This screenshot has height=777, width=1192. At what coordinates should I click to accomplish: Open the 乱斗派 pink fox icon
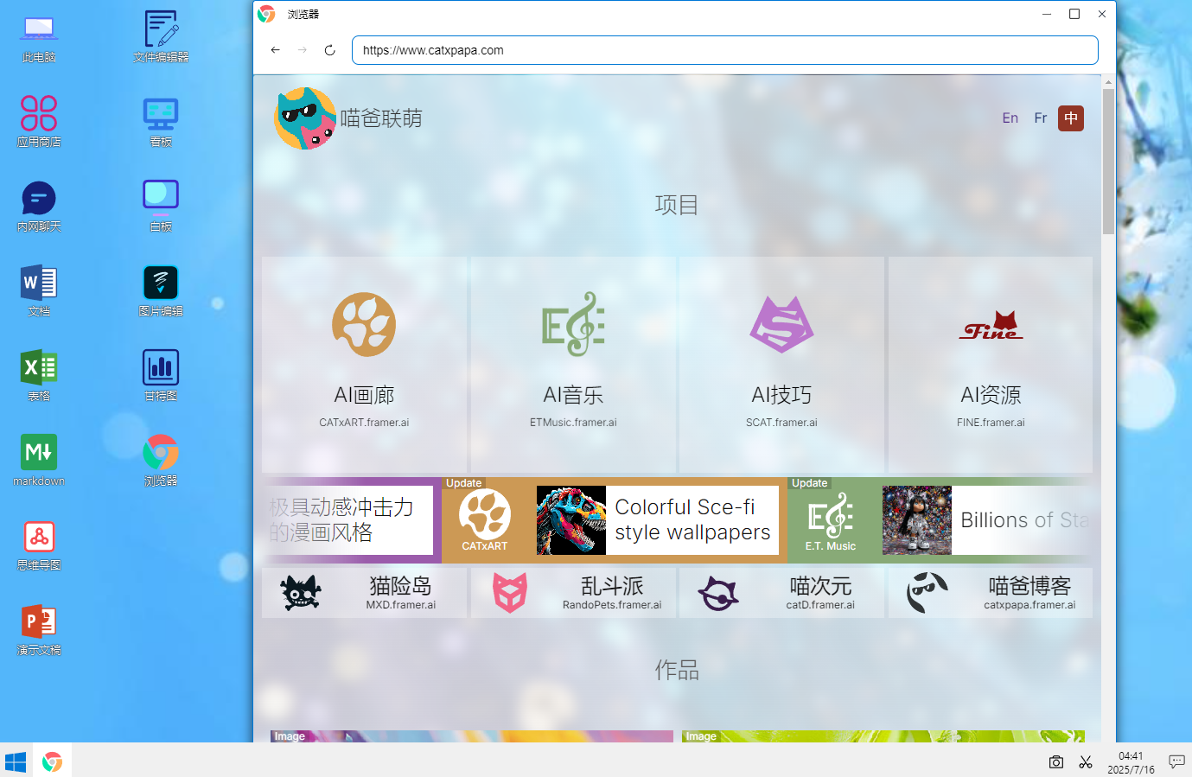point(510,594)
